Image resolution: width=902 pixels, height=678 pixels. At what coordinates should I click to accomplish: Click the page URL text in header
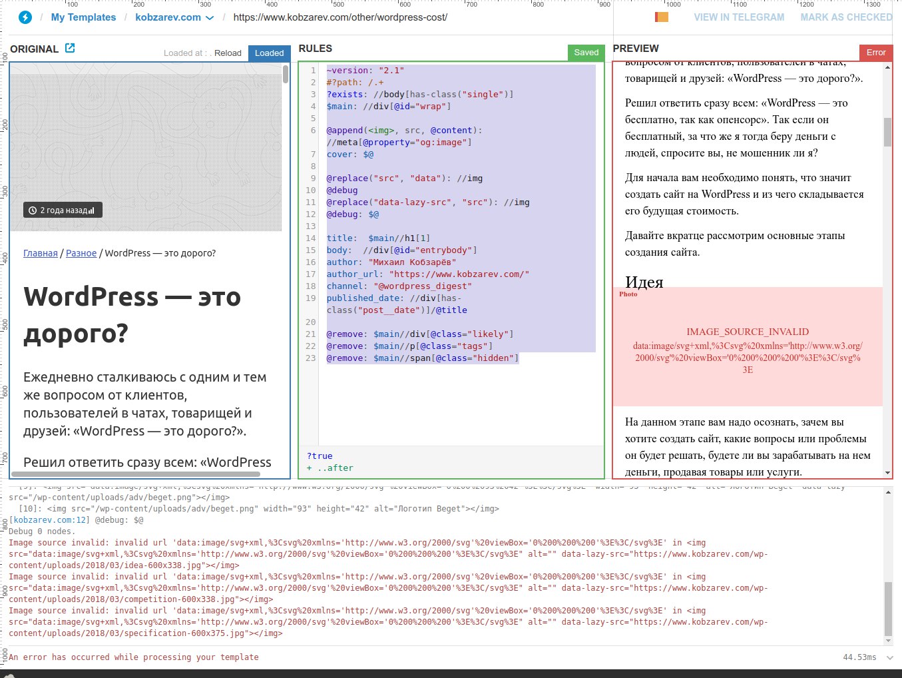(x=340, y=17)
